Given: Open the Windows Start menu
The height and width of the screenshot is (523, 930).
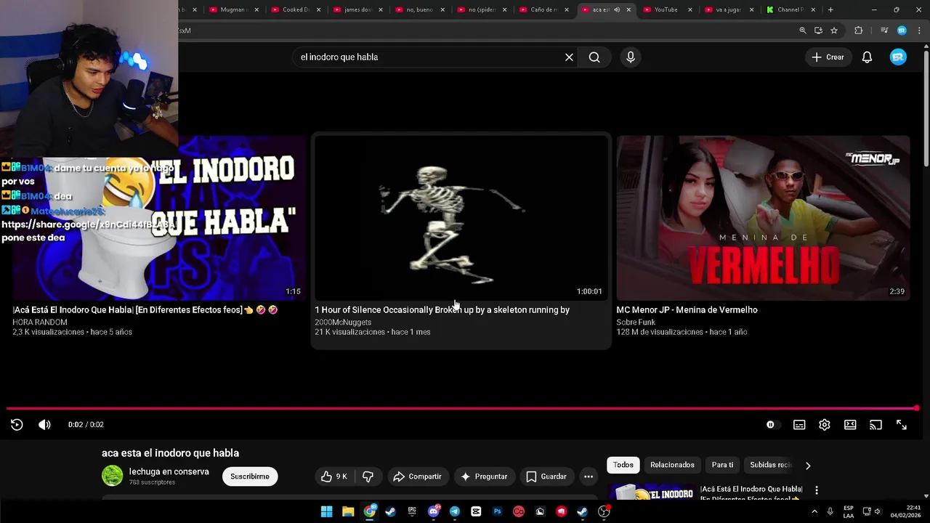Looking at the screenshot, I should 327,511.
